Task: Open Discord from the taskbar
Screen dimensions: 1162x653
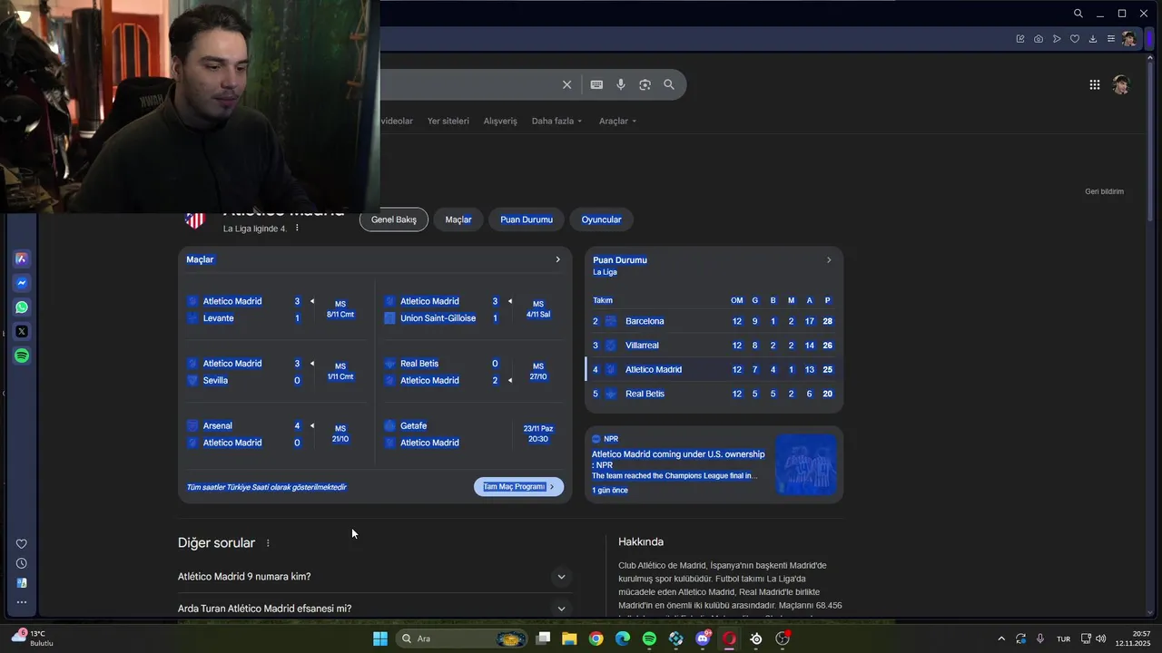Action: coord(703,638)
